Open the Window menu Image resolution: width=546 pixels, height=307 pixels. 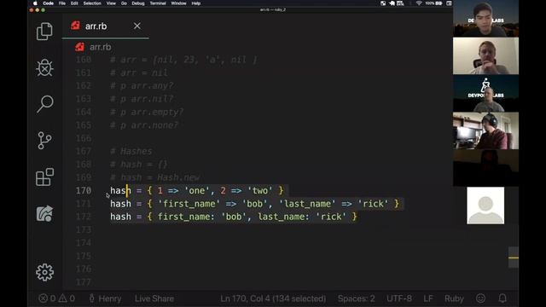click(178, 3)
